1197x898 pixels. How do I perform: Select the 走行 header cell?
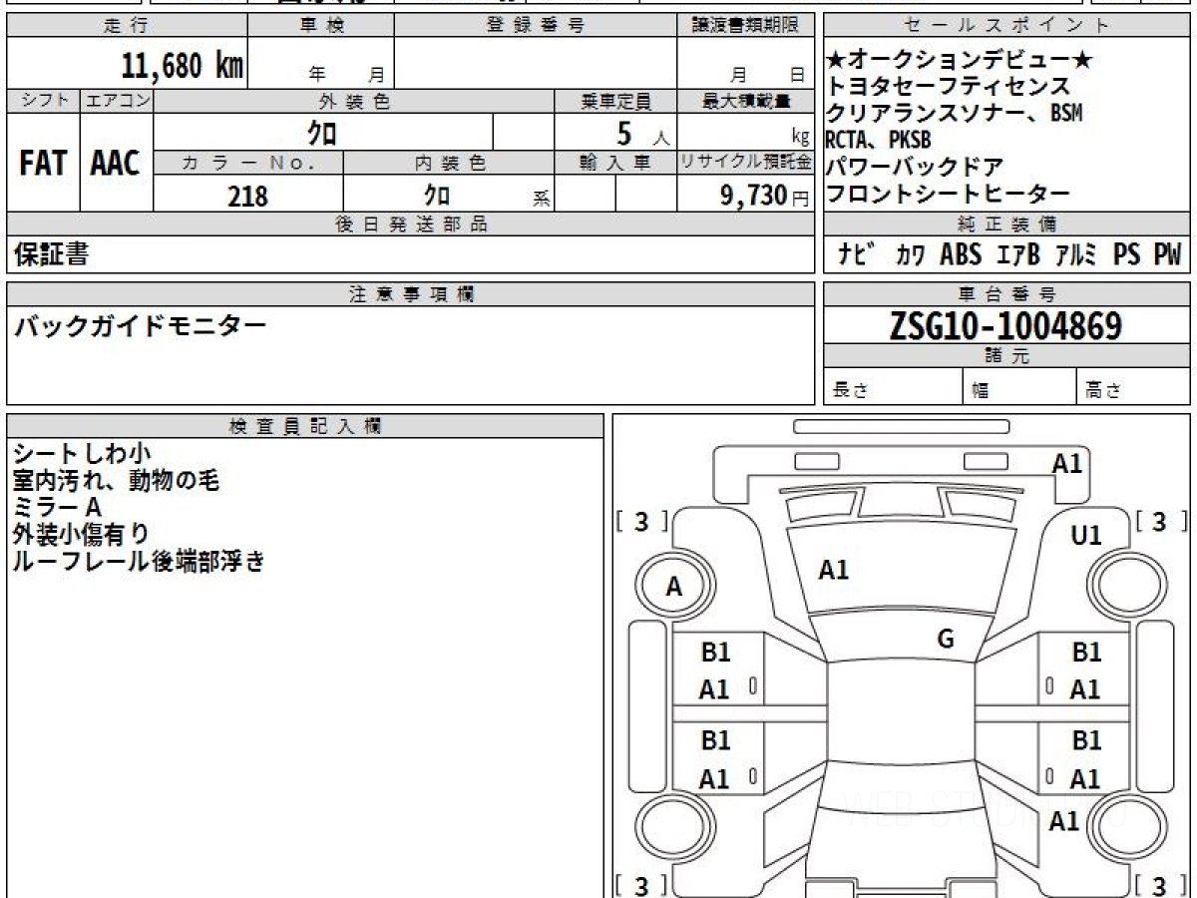127,26
